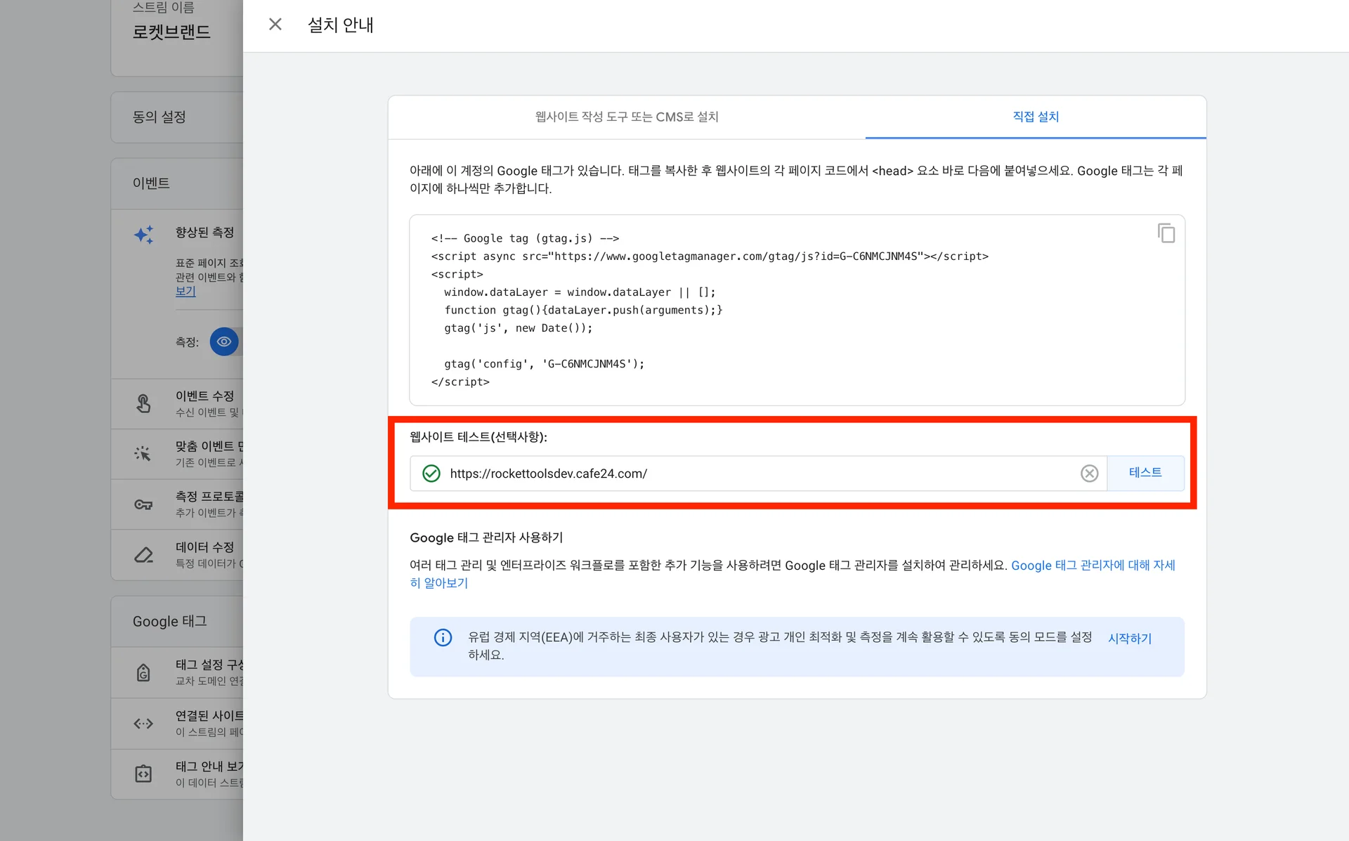Open 태그 안내 보기 clipboard icon
This screenshot has height=841, width=1349.
coord(143,774)
